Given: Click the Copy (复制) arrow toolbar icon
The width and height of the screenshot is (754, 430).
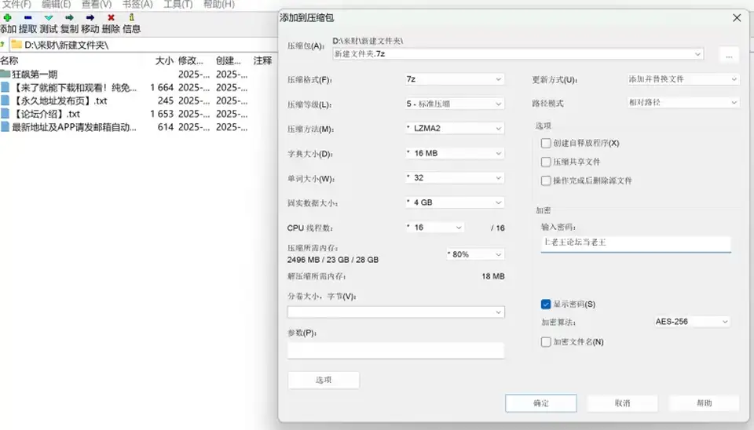Looking at the screenshot, I should pos(69,17).
